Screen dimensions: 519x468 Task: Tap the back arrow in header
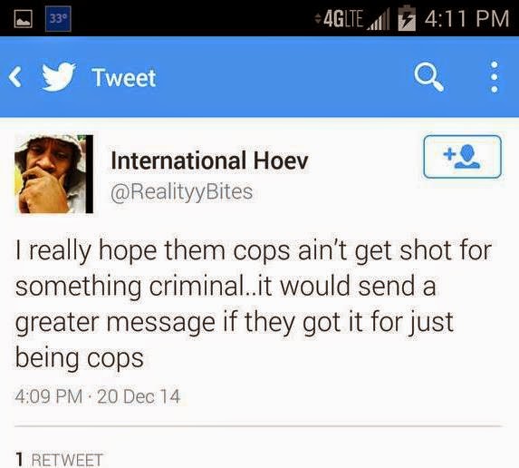pyautogui.click(x=14, y=77)
